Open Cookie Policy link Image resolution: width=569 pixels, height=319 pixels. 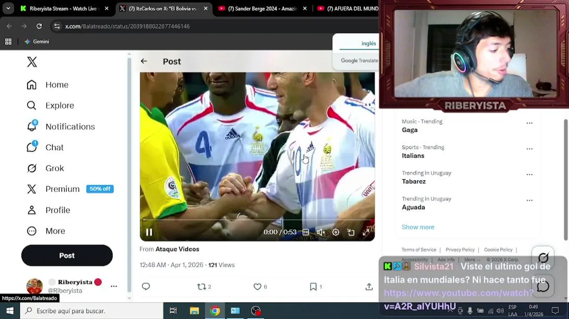coord(498,250)
